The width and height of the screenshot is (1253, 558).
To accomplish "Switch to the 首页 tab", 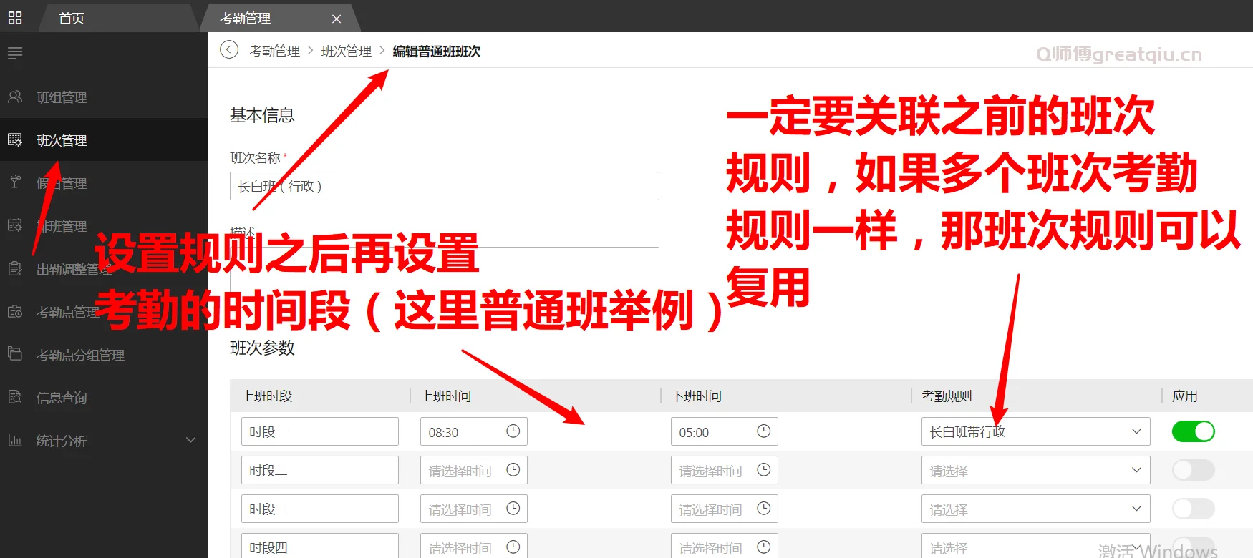I will (x=72, y=19).
